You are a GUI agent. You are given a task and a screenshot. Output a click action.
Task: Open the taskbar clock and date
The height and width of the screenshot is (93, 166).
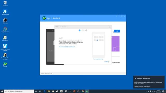158,91
